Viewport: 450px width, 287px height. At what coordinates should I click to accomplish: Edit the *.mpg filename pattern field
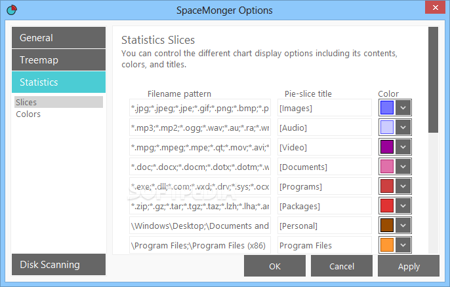point(200,147)
